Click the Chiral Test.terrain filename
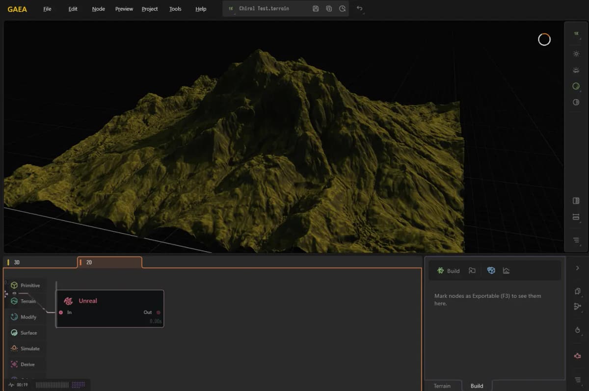 264,9
